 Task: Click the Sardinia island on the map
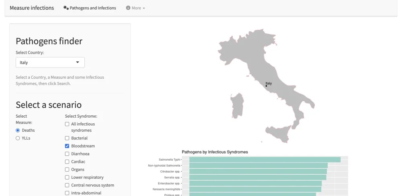tap(237, 106)
